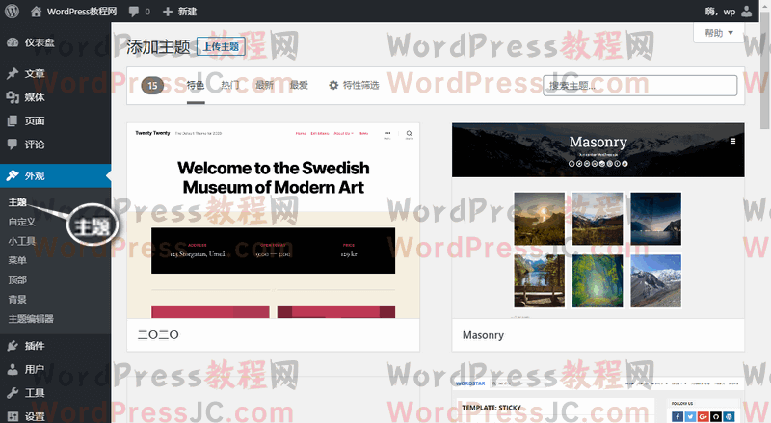Open the Header (顶部) submenu item
This screenshot has height=423, width=771.
click(17, 279)
